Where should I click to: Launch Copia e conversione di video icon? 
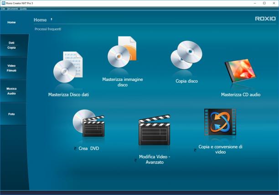[220, 122]
